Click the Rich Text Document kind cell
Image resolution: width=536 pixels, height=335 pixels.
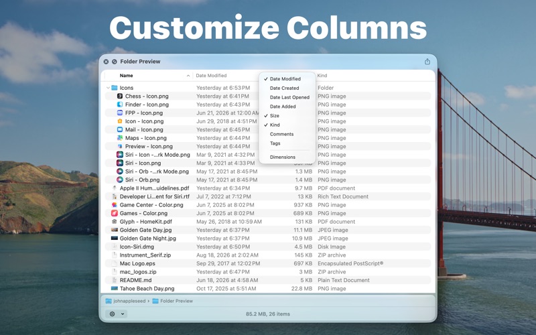point(343,196)
